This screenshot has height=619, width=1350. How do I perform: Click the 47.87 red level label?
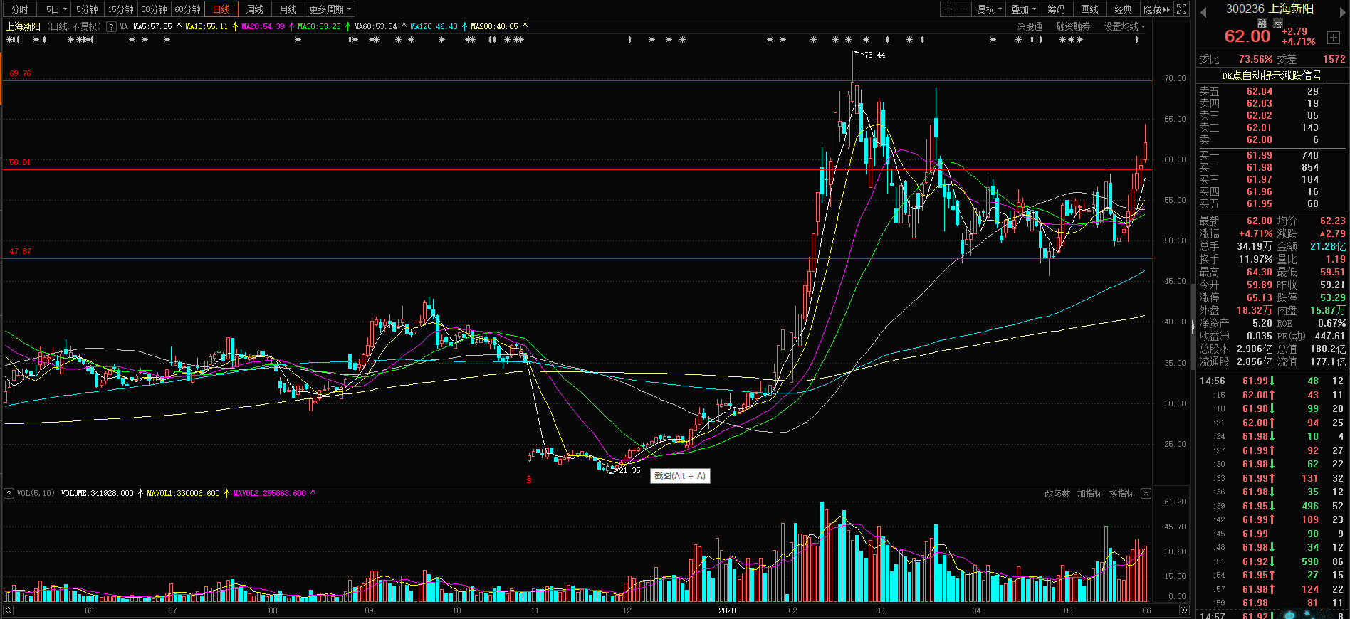point(20,251)
